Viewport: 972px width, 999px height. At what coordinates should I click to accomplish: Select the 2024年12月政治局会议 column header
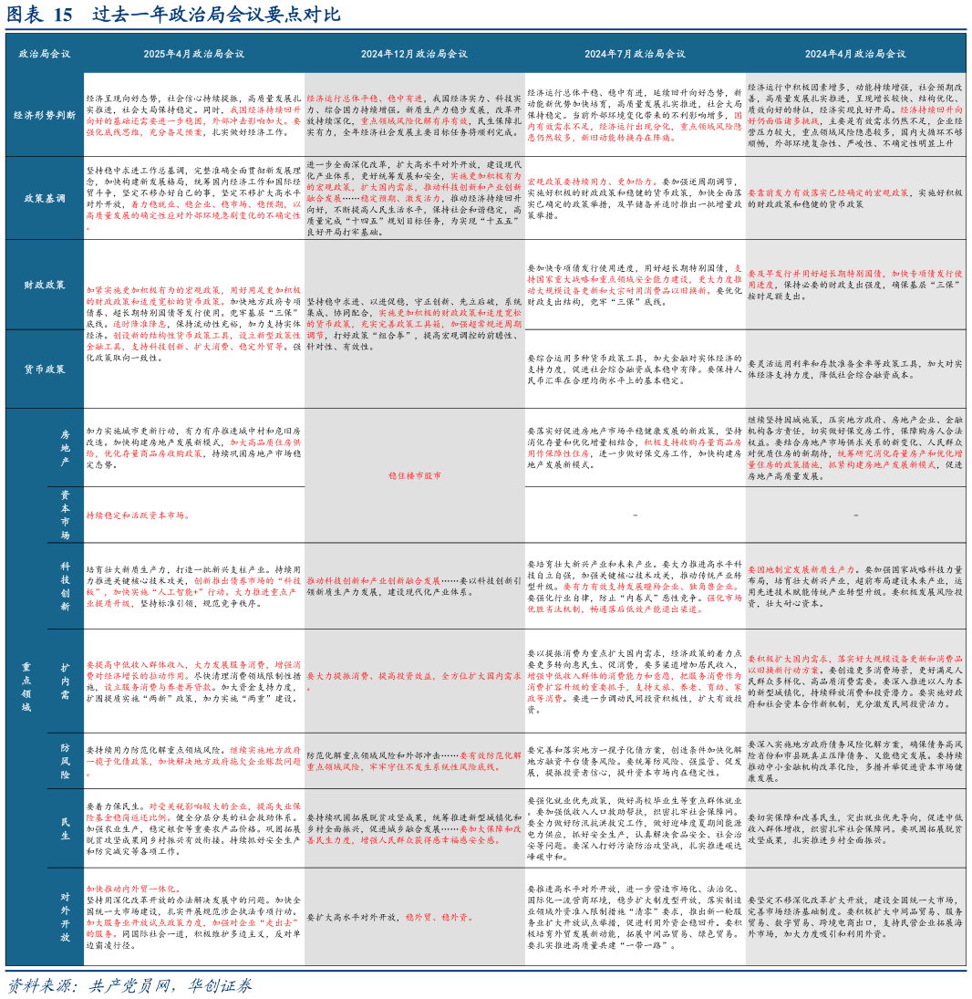(414, 54)
